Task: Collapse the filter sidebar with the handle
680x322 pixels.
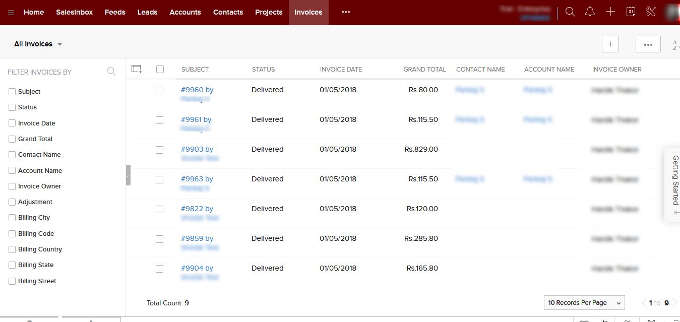Action: pyautogui.click(x=128, y=175)
